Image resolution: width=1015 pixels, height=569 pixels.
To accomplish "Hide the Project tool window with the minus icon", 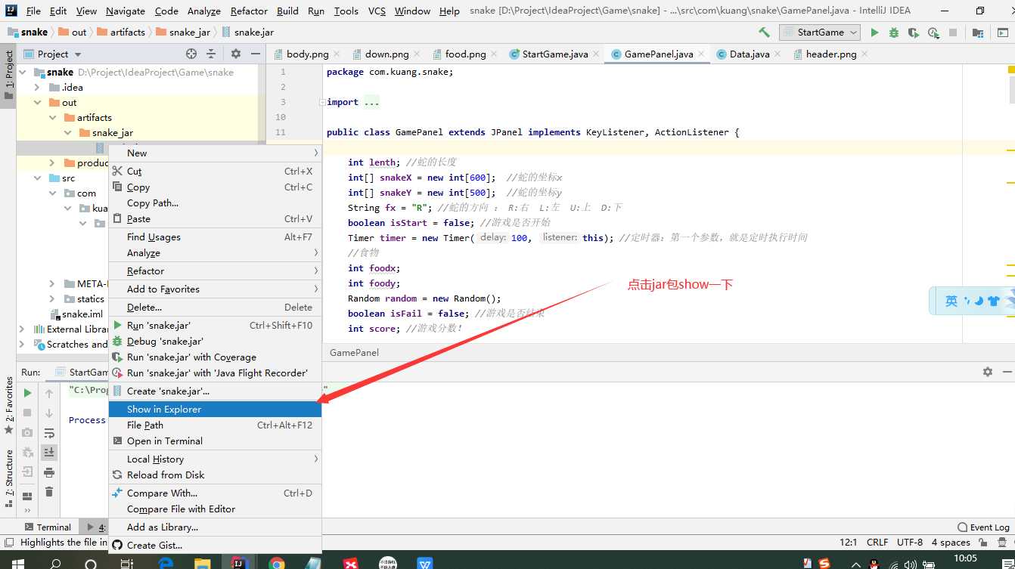I will pyautogui.click(x=256, y=54).
